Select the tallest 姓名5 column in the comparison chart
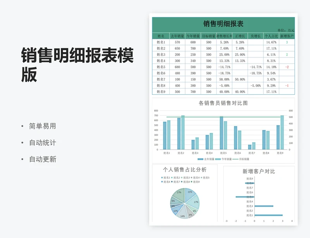 [x=221, y=133]
